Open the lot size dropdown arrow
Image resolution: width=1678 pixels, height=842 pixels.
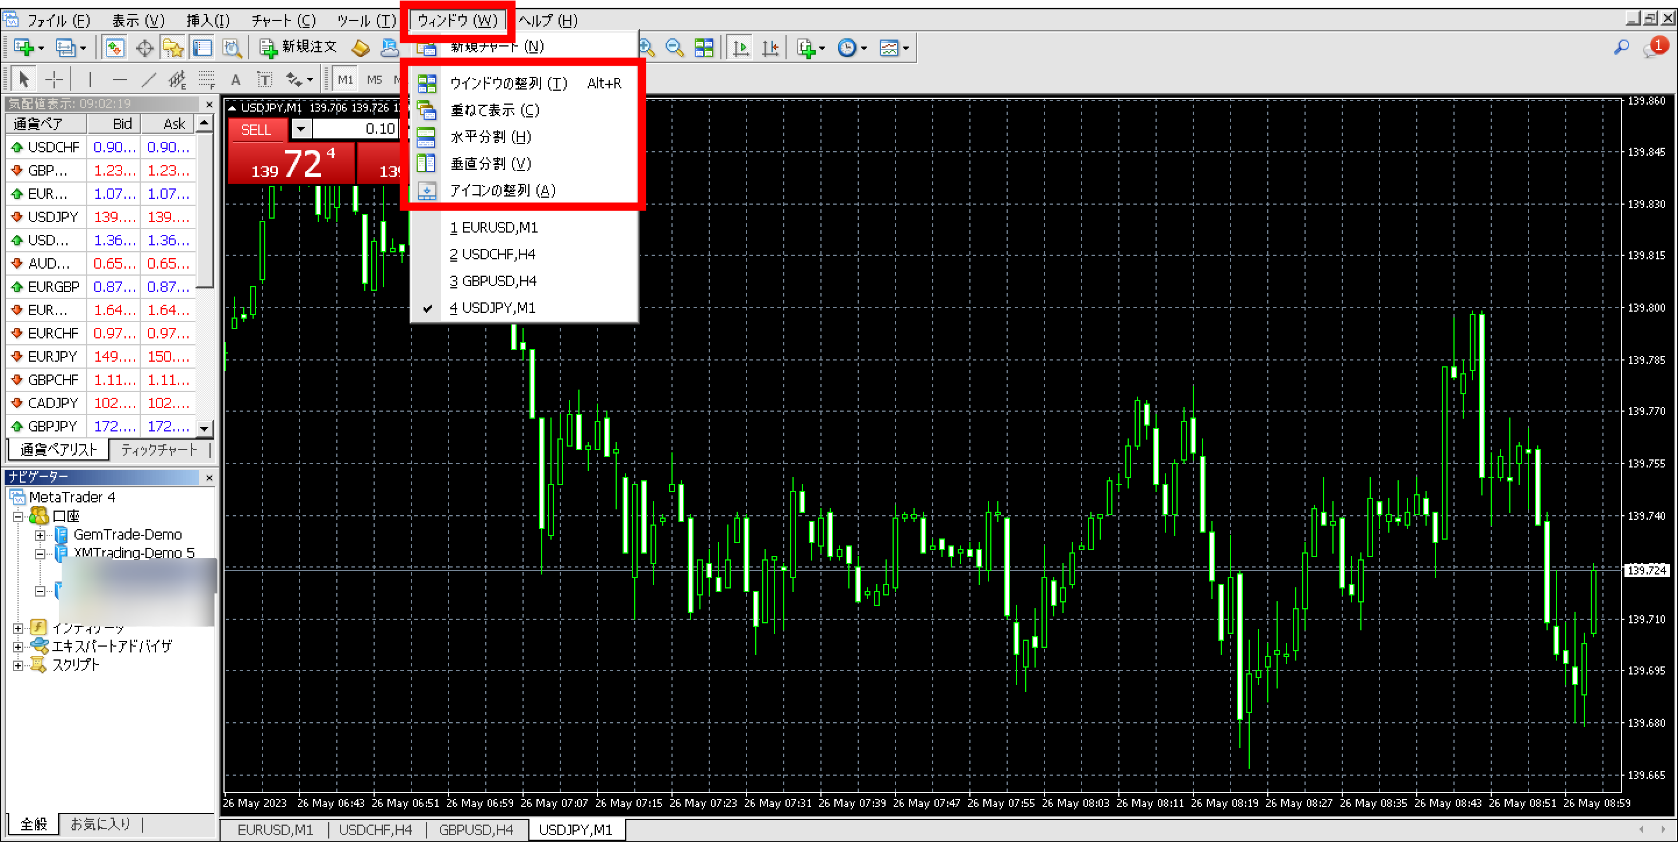pyautogui.click(x=301, y=129)
